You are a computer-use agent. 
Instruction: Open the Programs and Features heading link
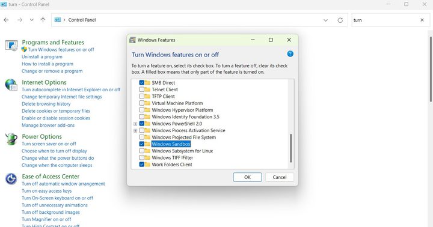53,42
